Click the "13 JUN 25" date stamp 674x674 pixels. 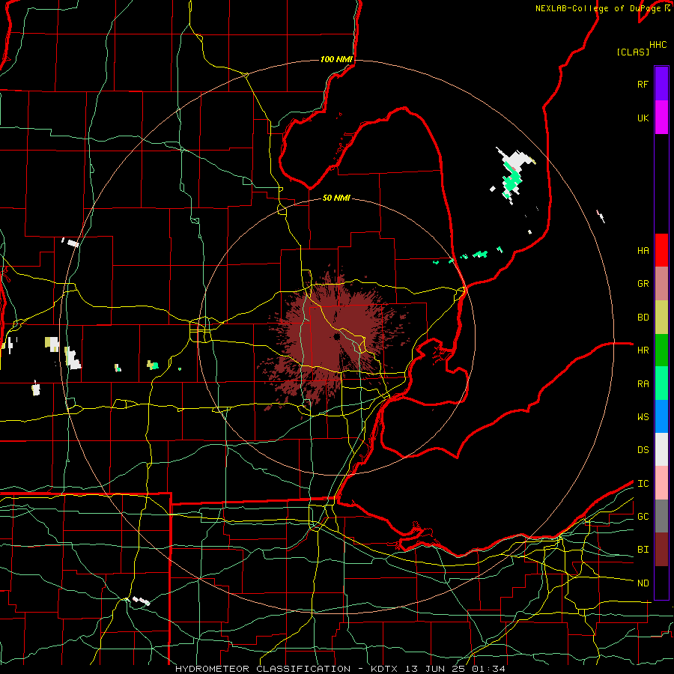click(x=435, y=669)
